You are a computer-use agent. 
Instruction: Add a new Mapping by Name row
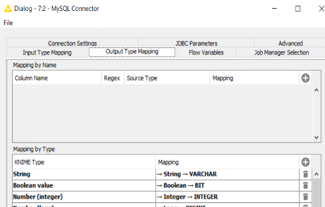[305, 78]
